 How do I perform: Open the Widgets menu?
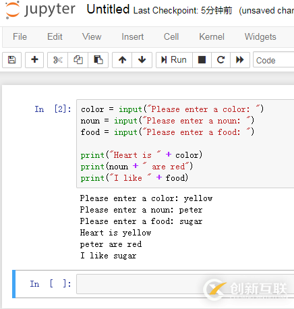click(x=260, y=36)
